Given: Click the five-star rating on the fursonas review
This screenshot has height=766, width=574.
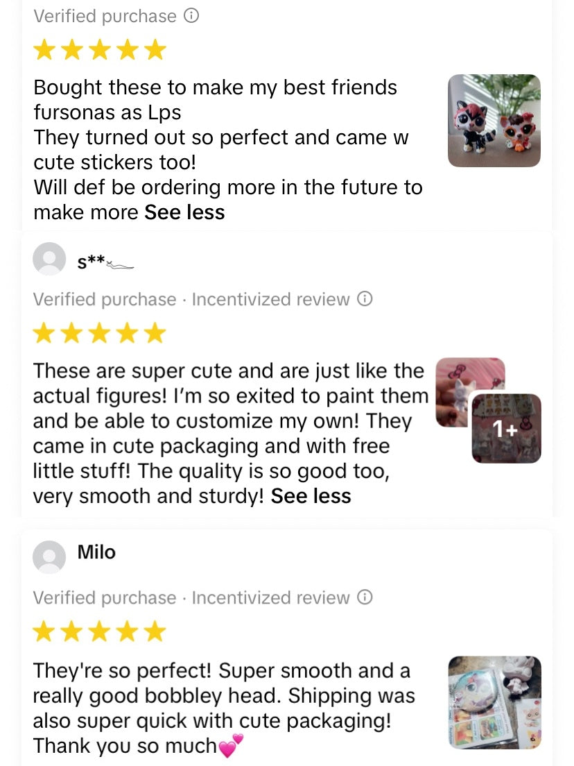Looking at the screenshot, I should (x=100, y=50).
